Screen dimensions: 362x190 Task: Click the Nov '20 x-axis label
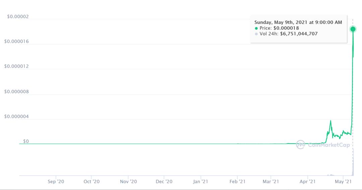click(x=128, y=182)
